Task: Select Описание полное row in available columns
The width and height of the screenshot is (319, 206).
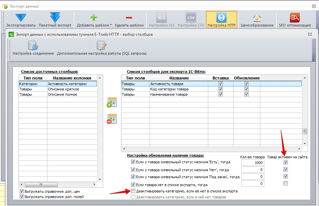Action: pos(58,94)
